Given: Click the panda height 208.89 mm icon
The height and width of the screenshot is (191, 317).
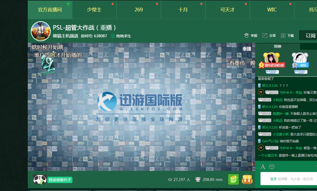Looking at the screenshot, I should (198, 179).
